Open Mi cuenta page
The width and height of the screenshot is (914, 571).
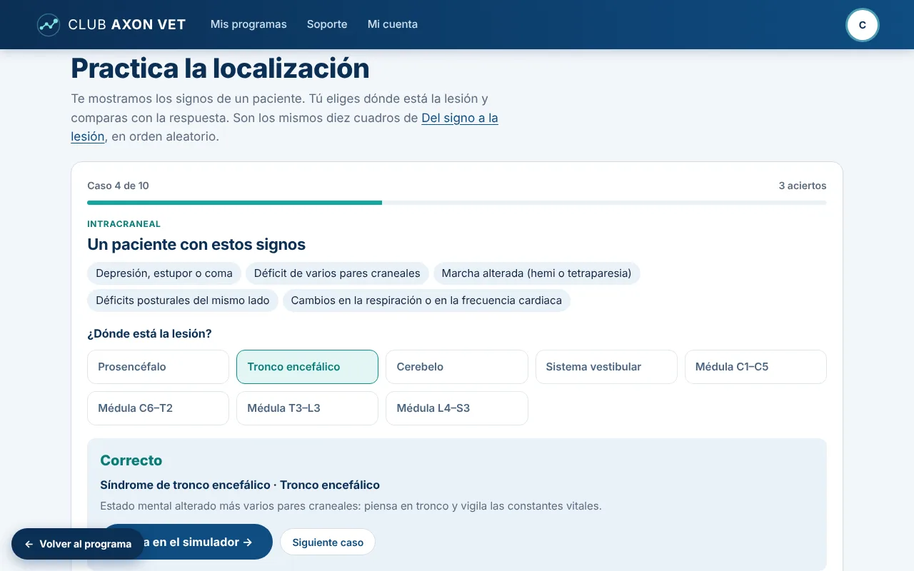pyautogui.click(x=393, y=24)
